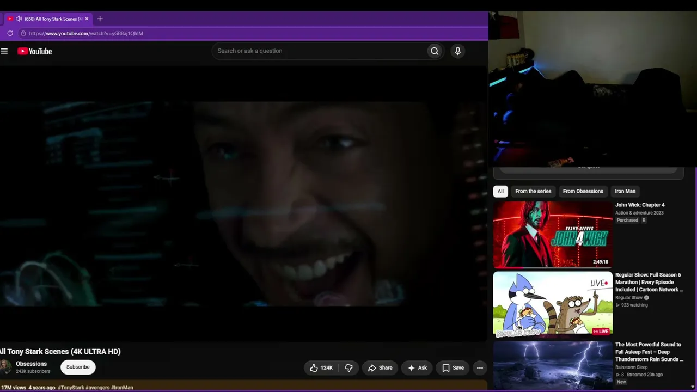
Task: Click the 17M views text
Action: (14, 388)
